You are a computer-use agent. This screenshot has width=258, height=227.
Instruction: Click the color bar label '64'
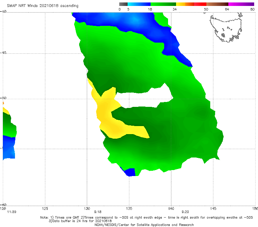point(227,9)
